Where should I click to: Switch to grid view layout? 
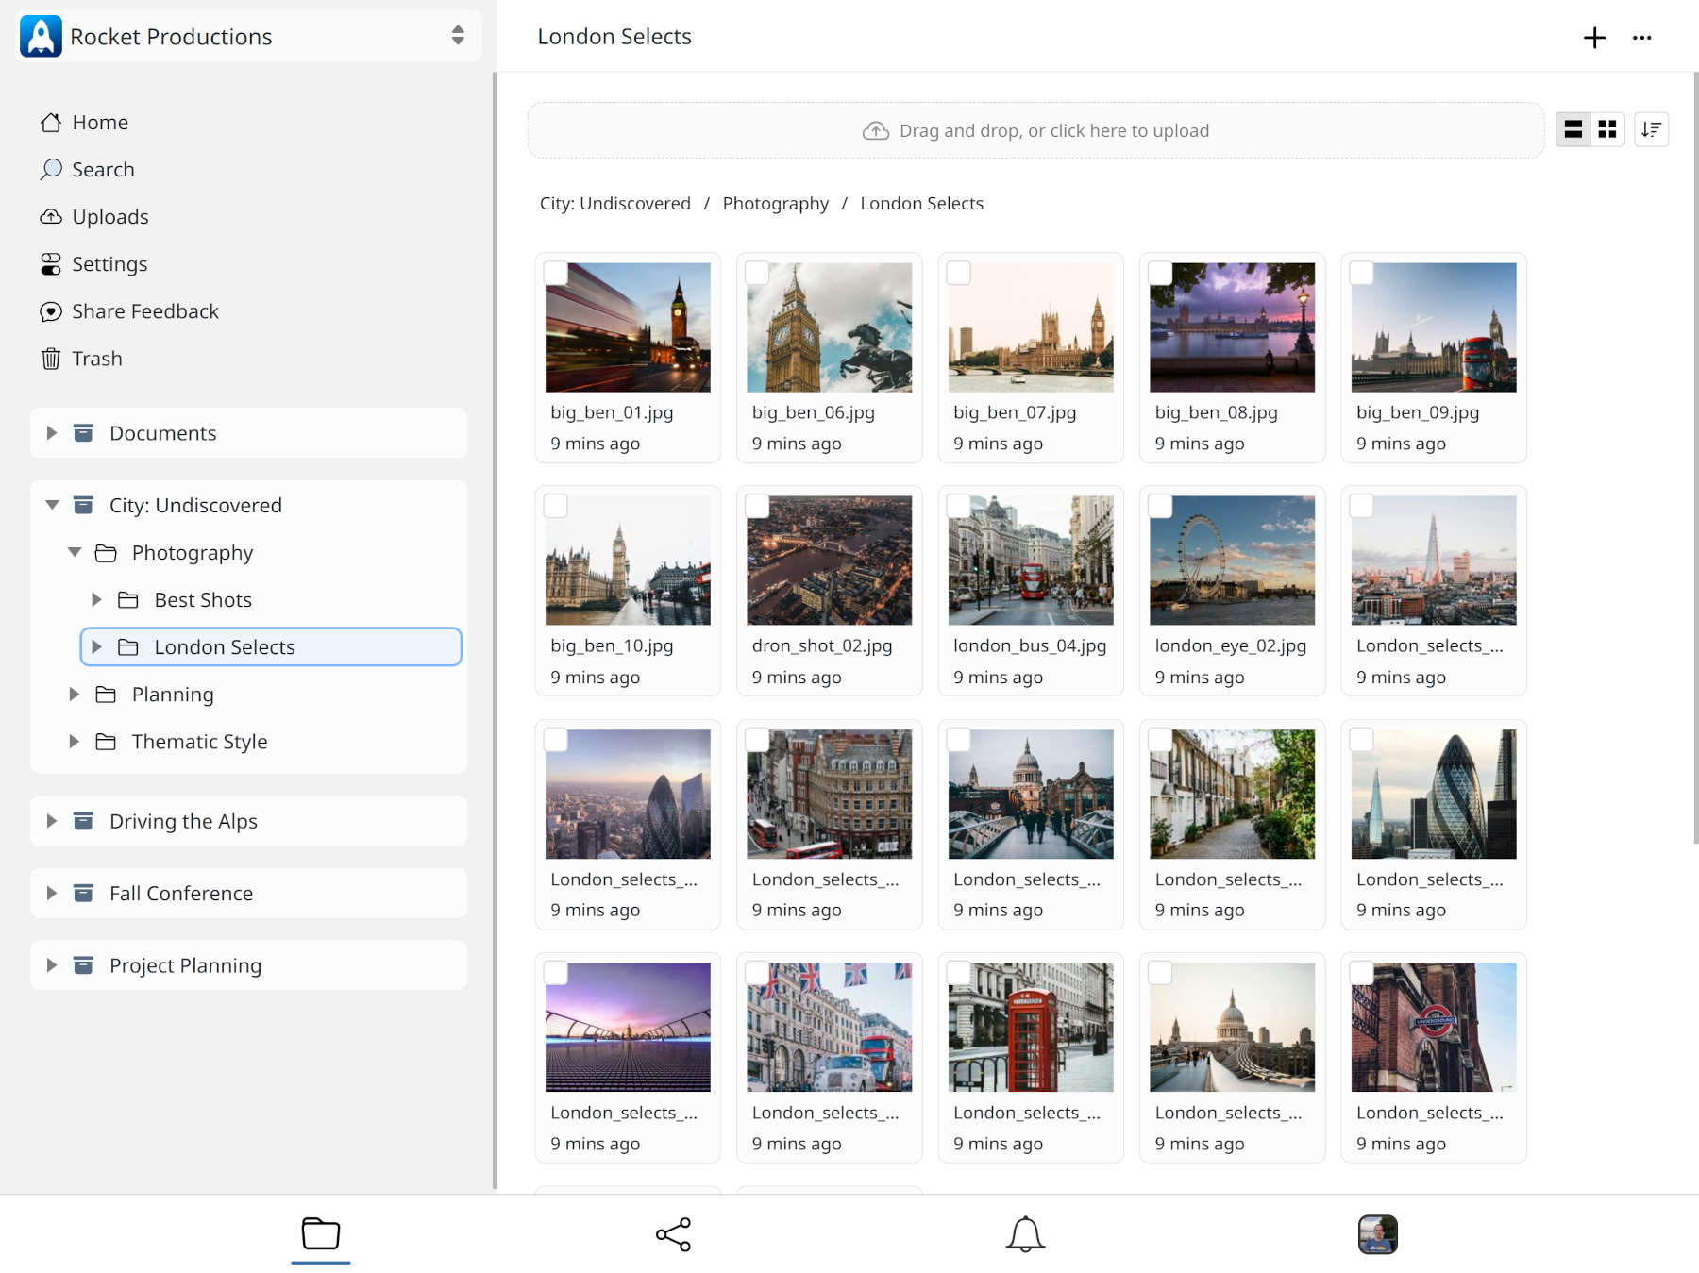tap(1606, 129)
